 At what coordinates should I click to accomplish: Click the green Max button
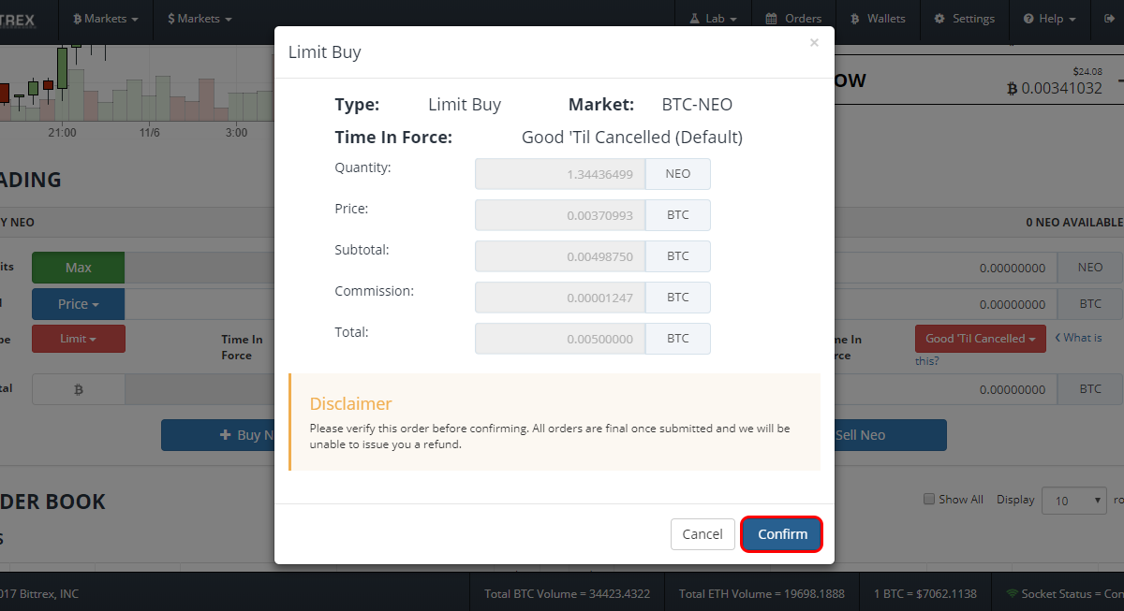79,268
